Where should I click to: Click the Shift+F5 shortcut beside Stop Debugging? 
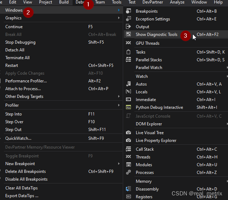pos(96,42)
